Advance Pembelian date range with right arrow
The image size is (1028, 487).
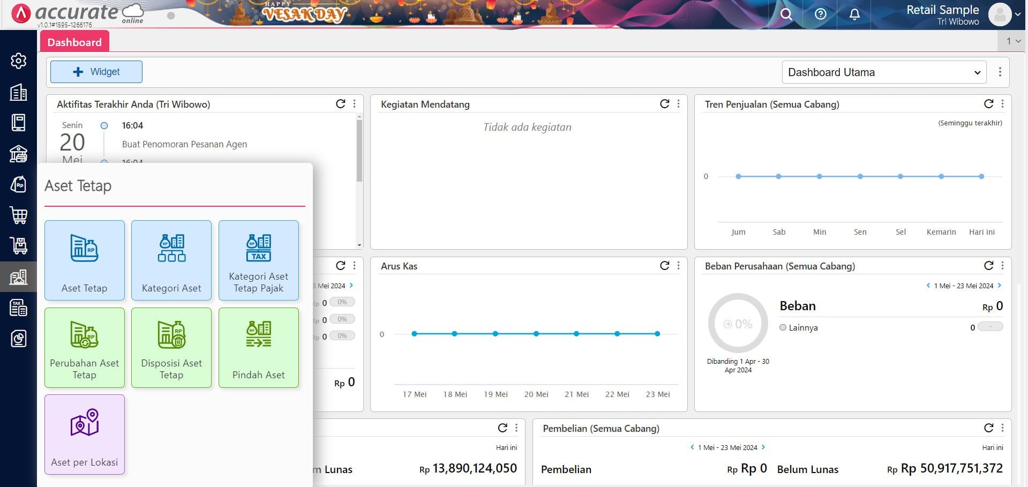click(x=764, y=447)
